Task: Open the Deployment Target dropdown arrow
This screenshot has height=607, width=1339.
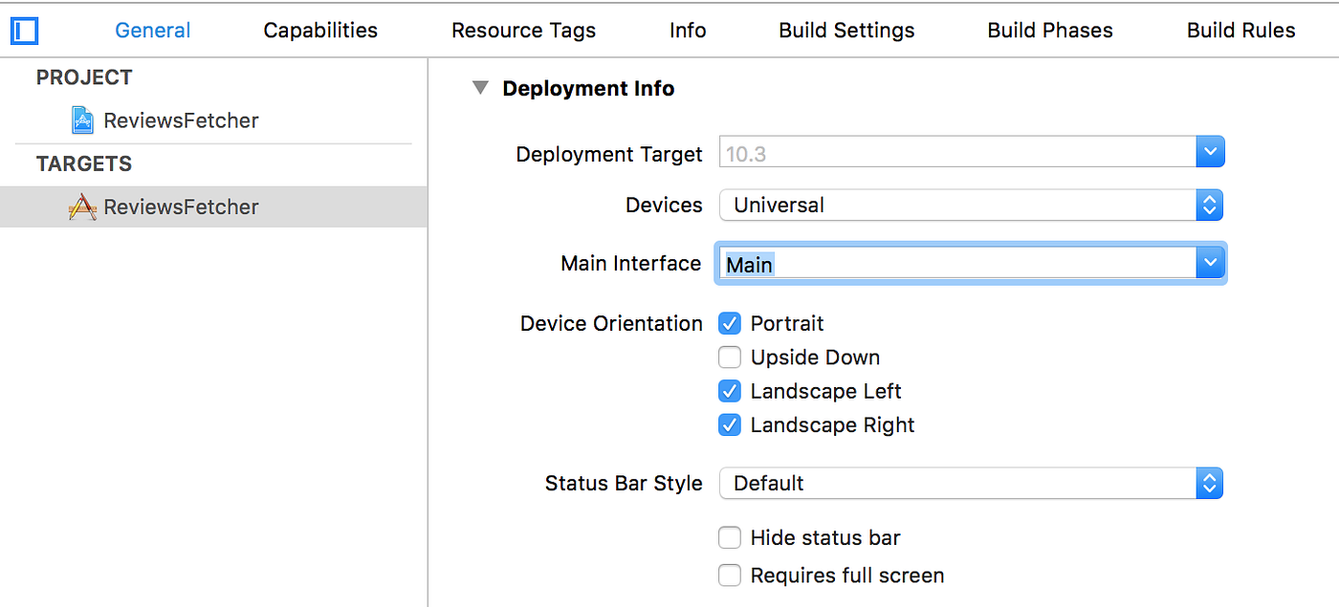Action: (x=1210, y=152)
